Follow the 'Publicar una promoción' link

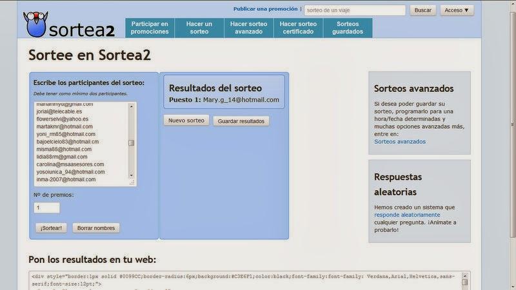pos(265,10)
